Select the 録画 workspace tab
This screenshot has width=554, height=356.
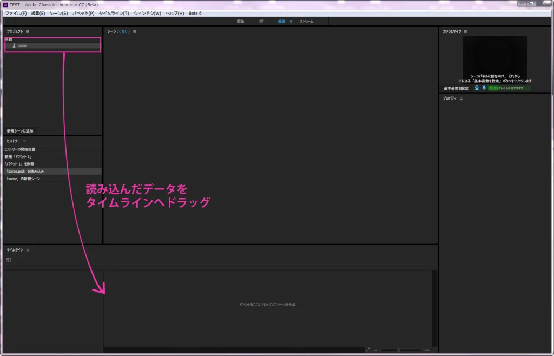click(281, 22)
